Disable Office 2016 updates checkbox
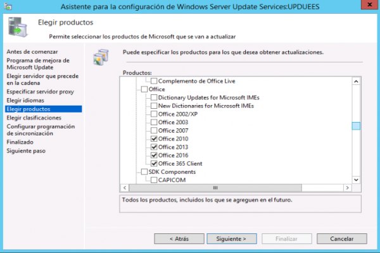The width and height of the screenshot is (380, 253). (x=154, y=155)
